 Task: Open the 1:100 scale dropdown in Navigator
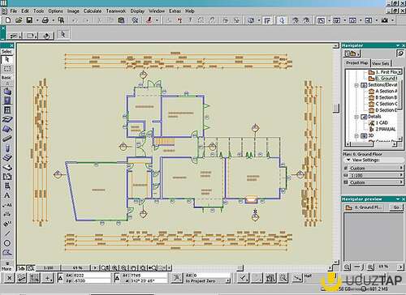pos(374,175)
